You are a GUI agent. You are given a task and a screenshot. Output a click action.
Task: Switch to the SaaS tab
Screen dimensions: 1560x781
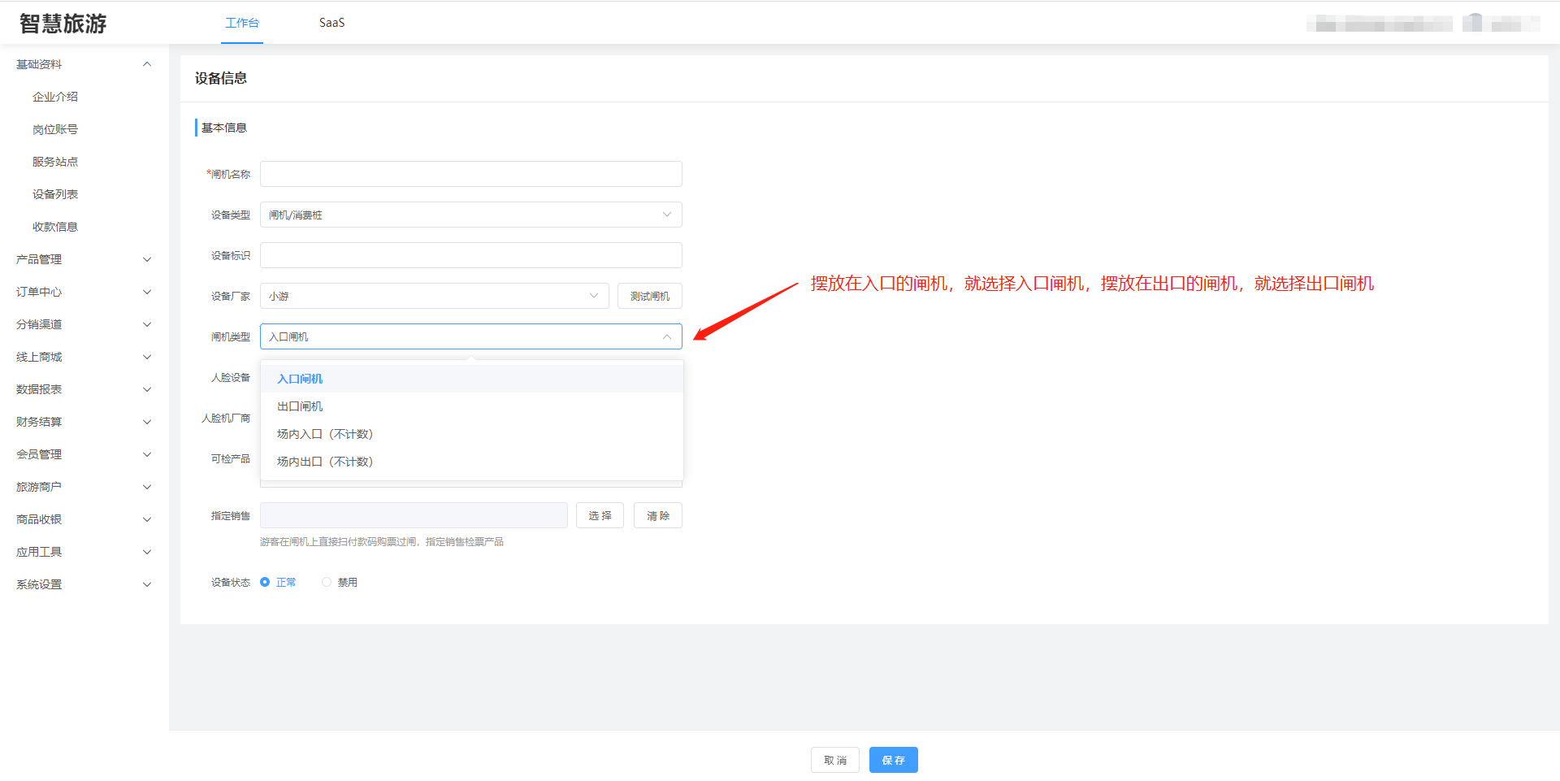click(331, 23)
